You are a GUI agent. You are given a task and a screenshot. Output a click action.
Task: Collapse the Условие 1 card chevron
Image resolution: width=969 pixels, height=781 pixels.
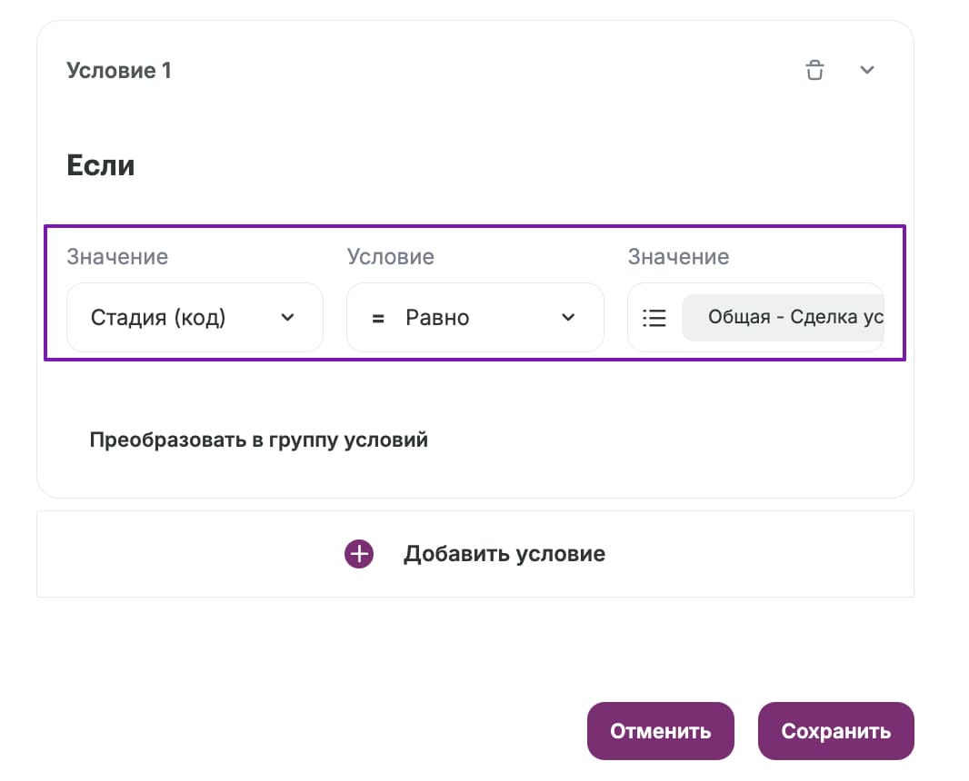[867, 70]
